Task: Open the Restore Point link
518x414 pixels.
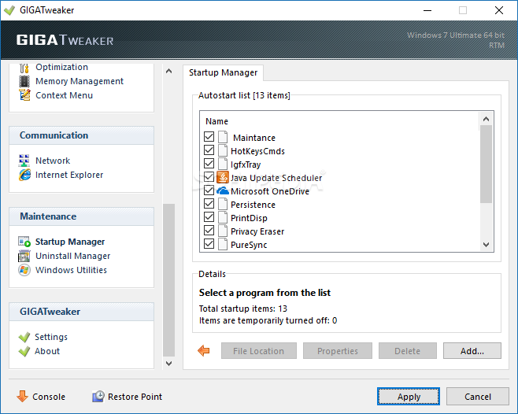Action: click(135, 397)
